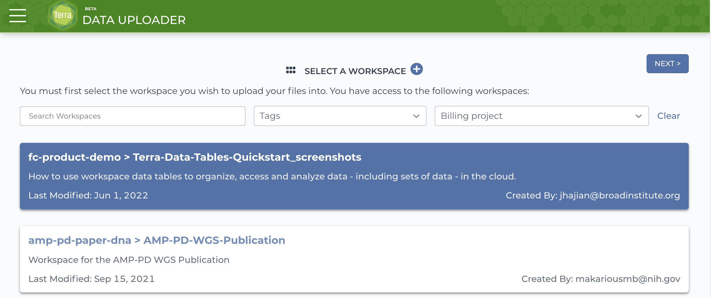This screenshot has height=298, width=711.
Task: Click the blue plus icon to create workspace
Action: click(416, 69)
